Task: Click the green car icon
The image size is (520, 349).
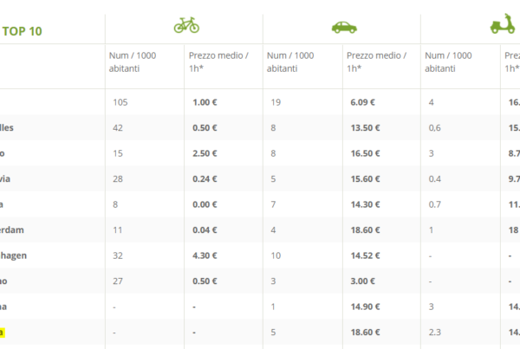Action: click(x=344, y=26)
